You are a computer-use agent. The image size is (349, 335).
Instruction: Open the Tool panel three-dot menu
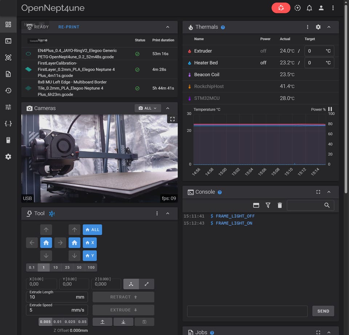point(157,213)
